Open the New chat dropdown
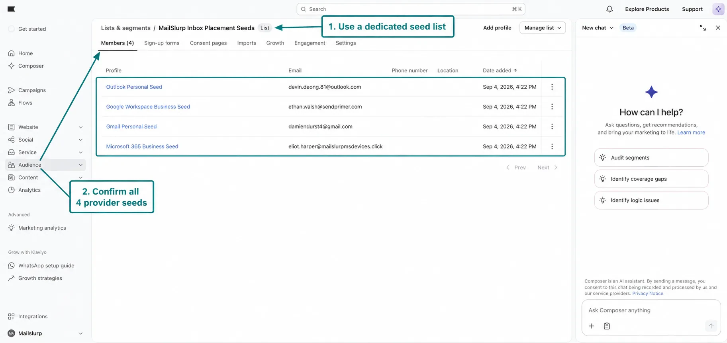This screenshot has width=727, height=343. pos(598,28)
